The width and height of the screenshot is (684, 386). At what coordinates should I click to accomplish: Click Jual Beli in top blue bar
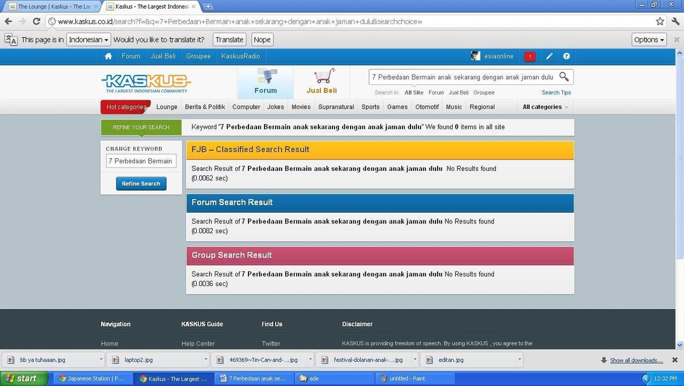(x=163, y=56)
